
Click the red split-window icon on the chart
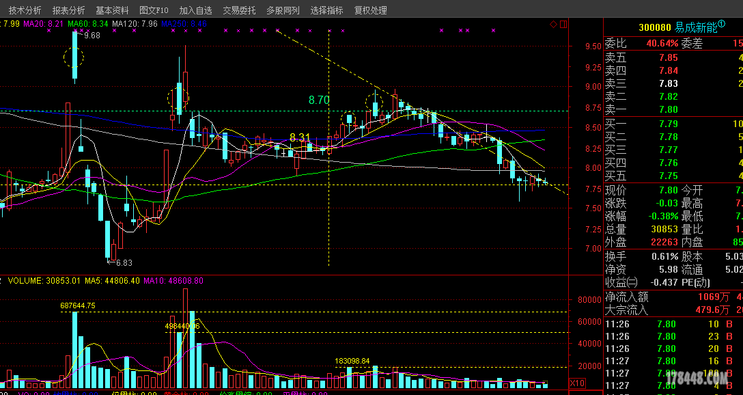563,24
